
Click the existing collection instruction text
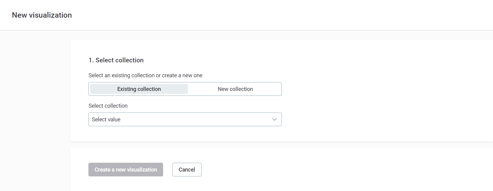pyautogui.click(x=145, y=75)
